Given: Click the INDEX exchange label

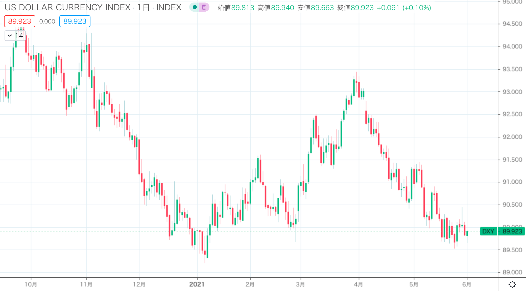Looking at the screenshot, I should (x=169, y=8).
